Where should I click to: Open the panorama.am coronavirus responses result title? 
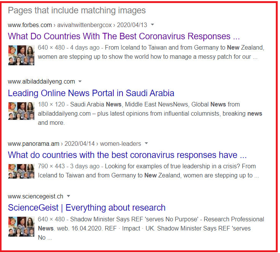pyautogui.click(x=127, y=155)
